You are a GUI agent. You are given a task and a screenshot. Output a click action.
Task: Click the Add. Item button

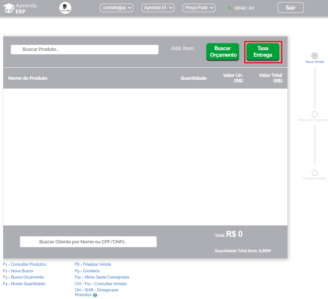pos(182,48)
